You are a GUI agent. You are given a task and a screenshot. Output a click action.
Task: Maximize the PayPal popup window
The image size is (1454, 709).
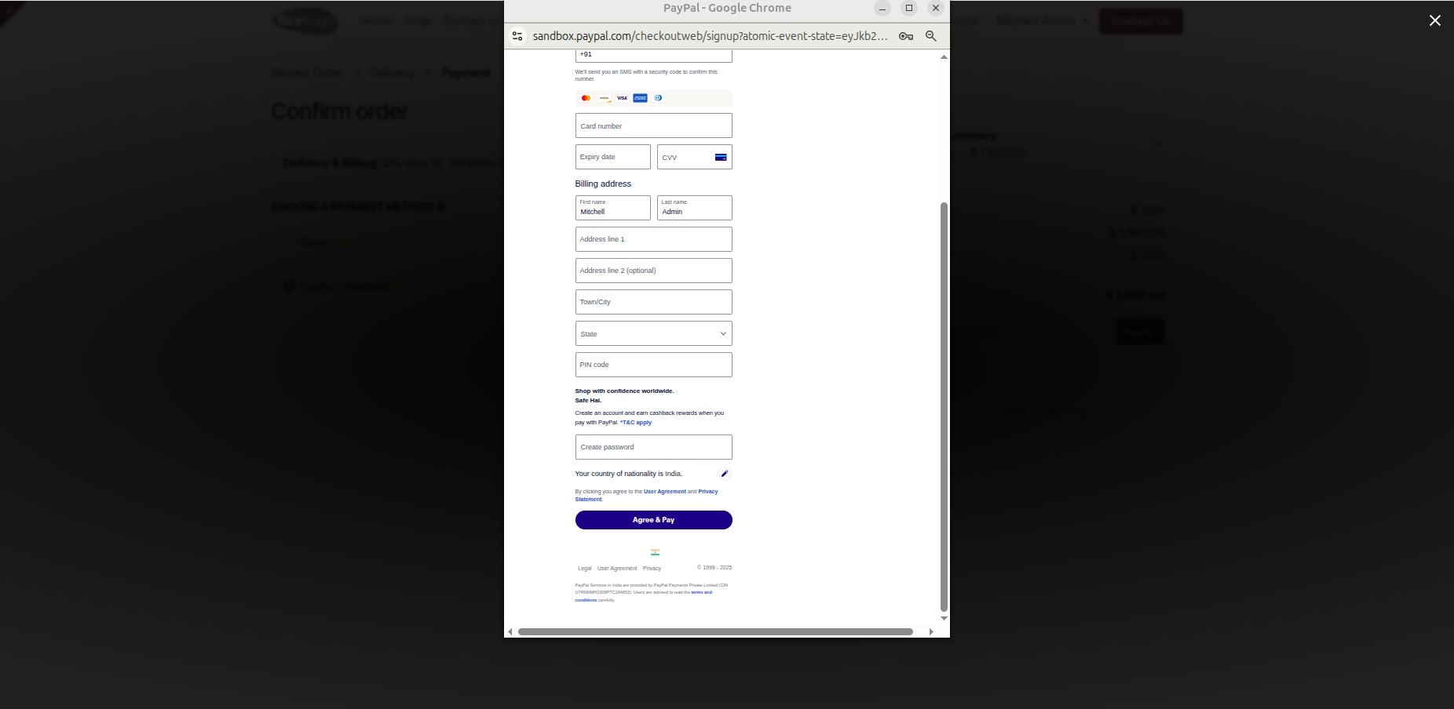point(909,8)
